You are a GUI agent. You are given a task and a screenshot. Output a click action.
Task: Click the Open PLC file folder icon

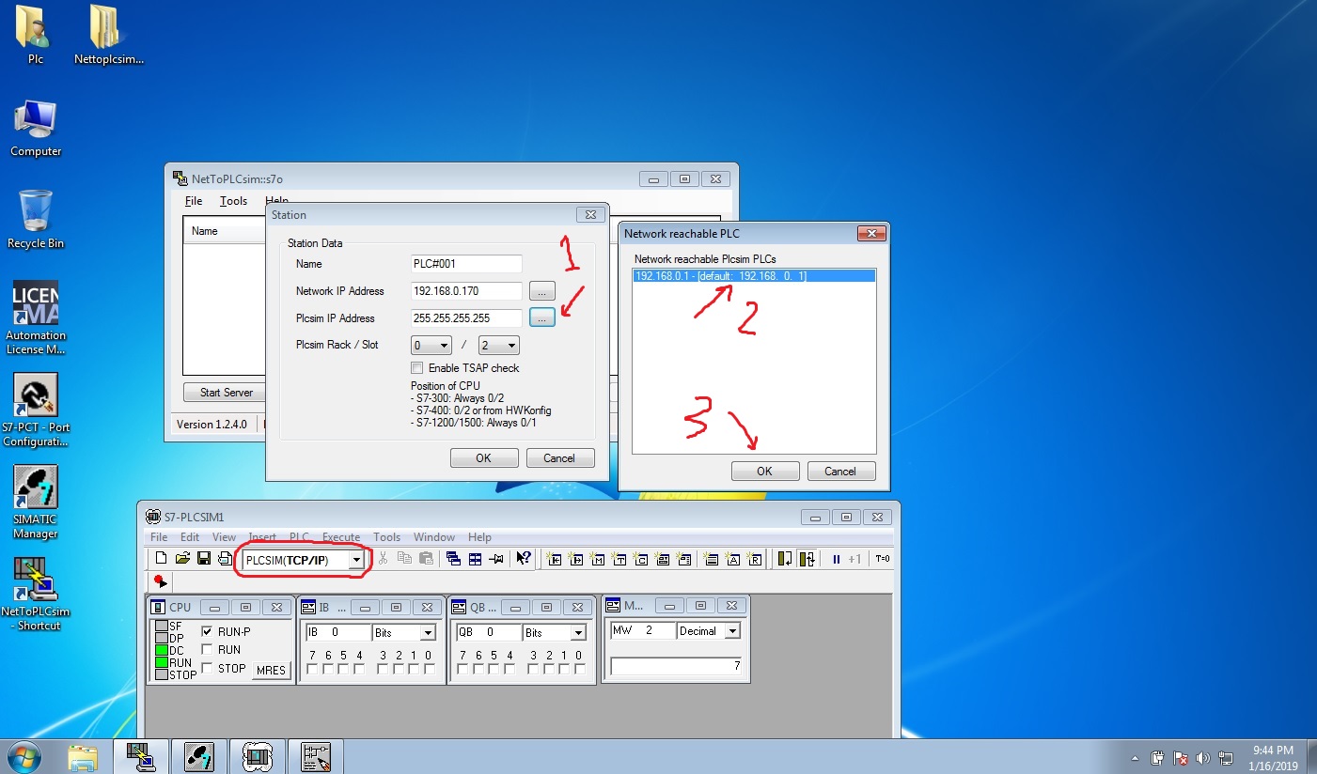pyautogui.click(x=182, y=559)
